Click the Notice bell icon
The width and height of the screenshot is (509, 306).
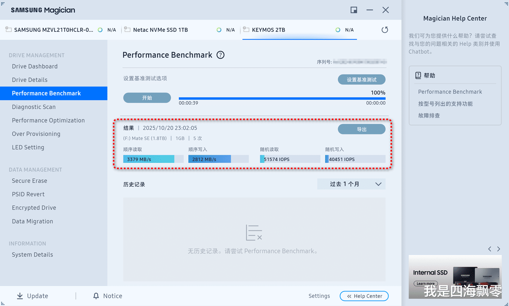(x=96, y=296)
